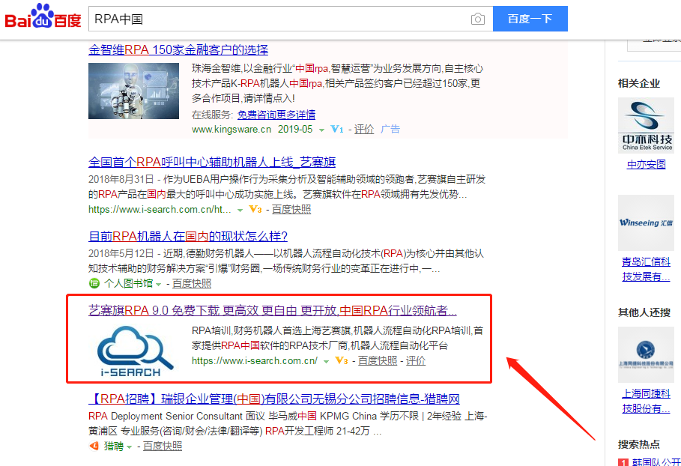Click the 广告 label on kingsware result
The width and height of the screenshot is (681, 466).
click(x=390, y=130)
